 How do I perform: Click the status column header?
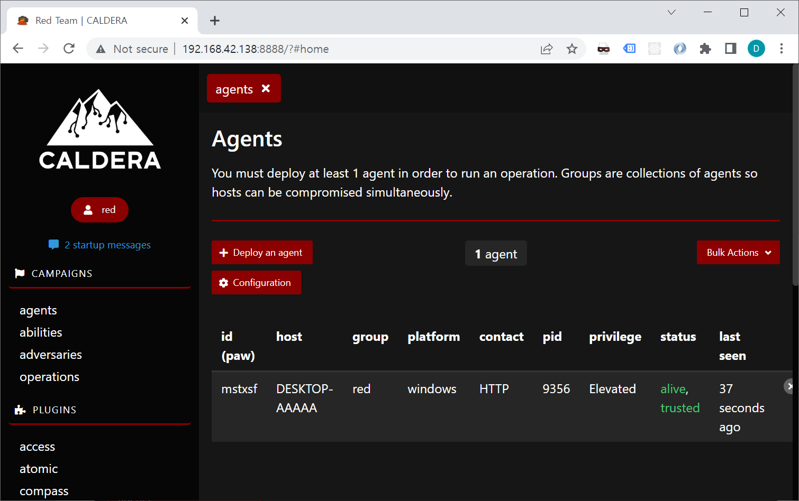(678, 337)
